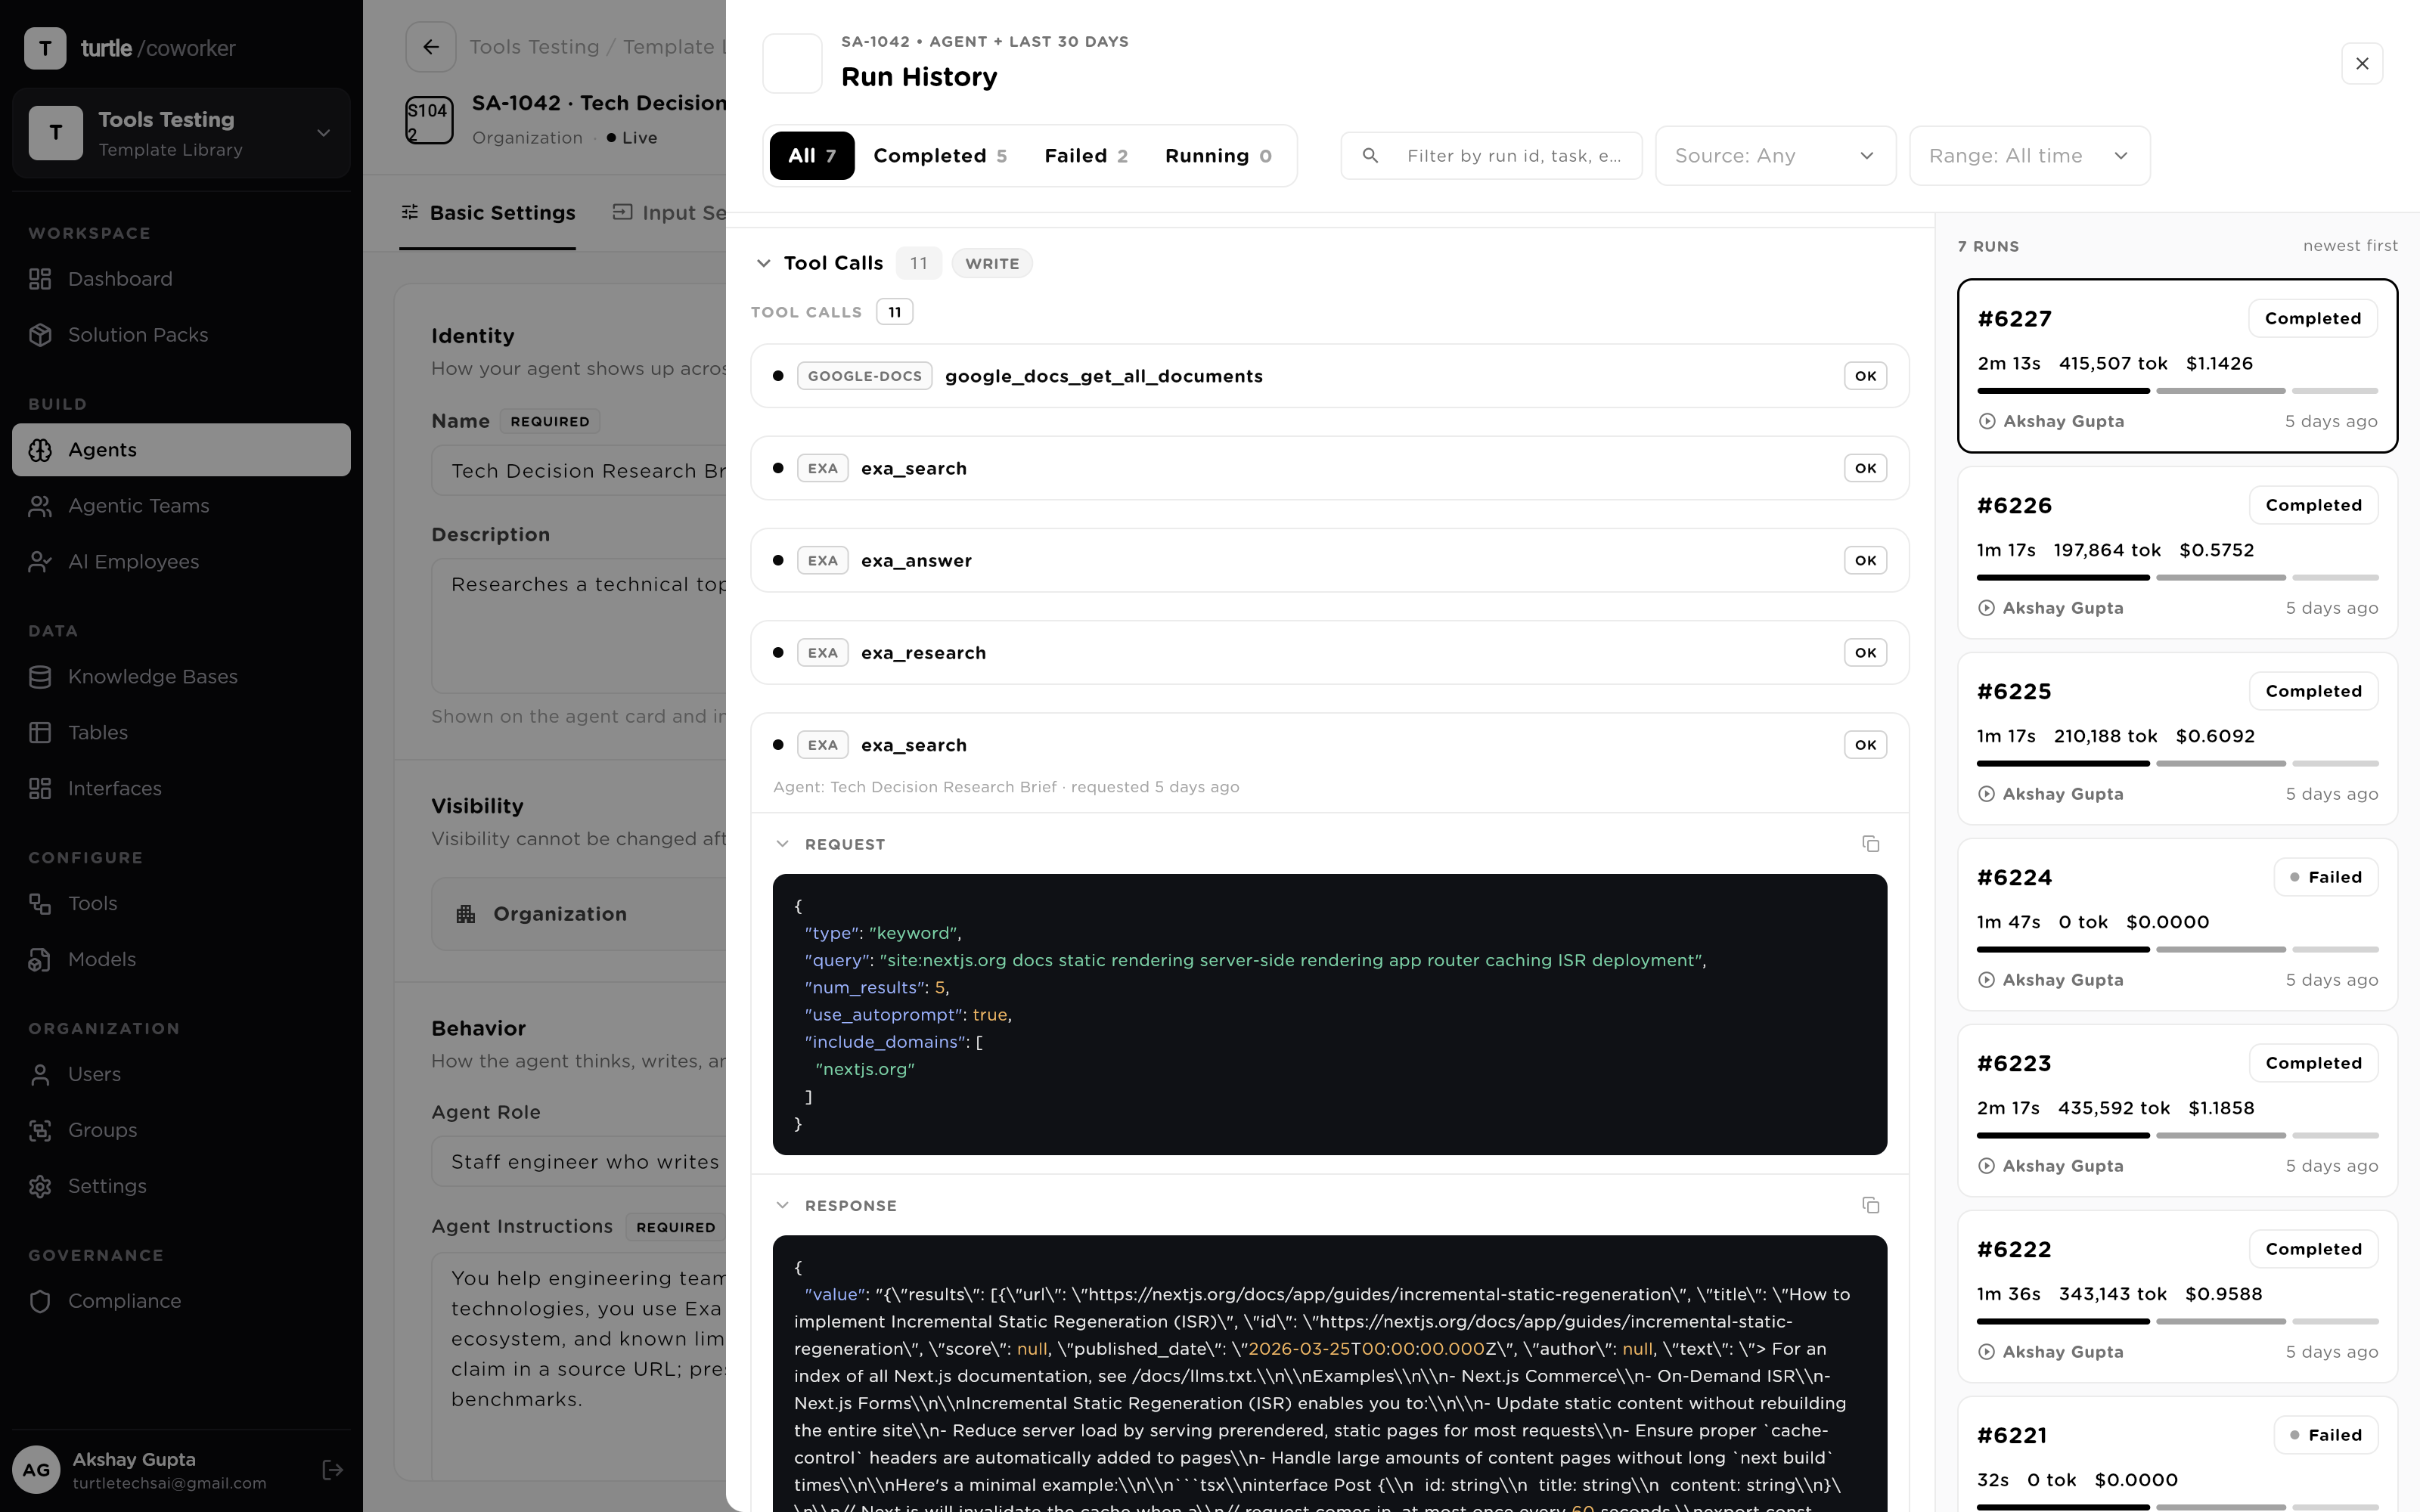
Task: Open the Dashboard sidebar icon
Action: pos(40,279)
